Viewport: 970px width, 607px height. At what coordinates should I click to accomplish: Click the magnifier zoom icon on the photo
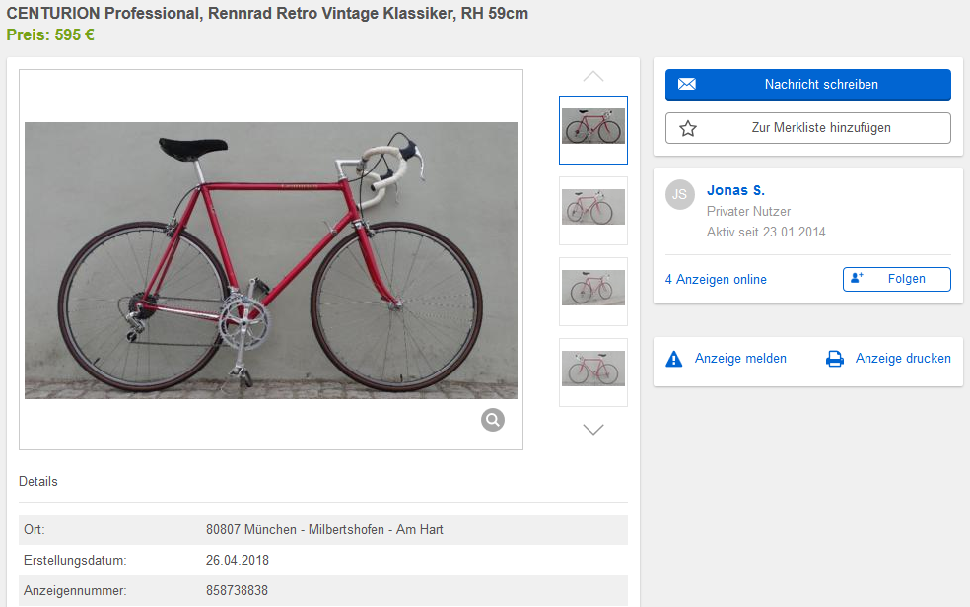pyautogui.click(x=493, y=420)
